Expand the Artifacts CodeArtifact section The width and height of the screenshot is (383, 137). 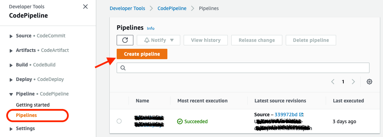pyautogui.click(x=11, y=51)
